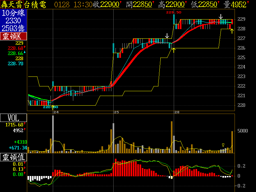Image resolution: width=256 pixels, height=192 pixels.
Task: Select the 靈頓值 indicator label
Action: pyautogui.click(x=13, y=157)
